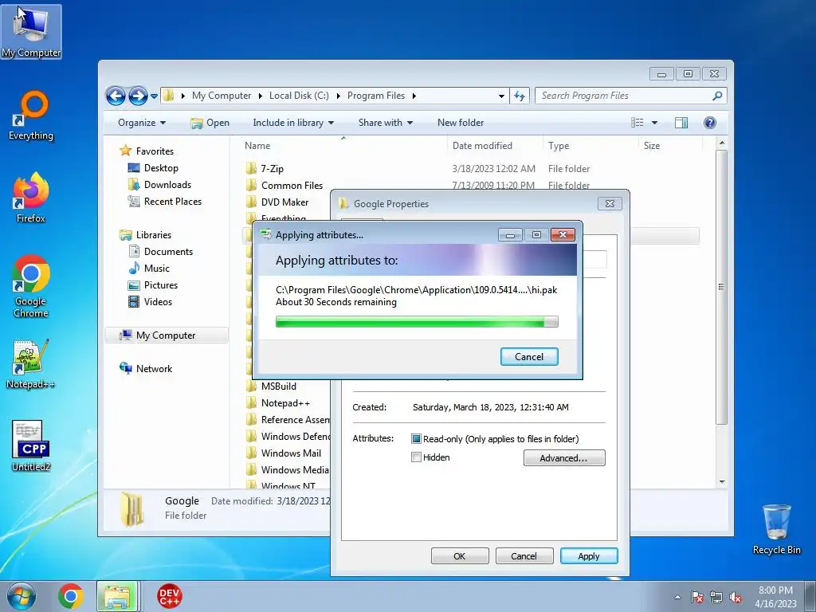Image resolution: width=816 pixels, height=612 pixels.
Task: Open Explorer help icon
Action: 709,123
